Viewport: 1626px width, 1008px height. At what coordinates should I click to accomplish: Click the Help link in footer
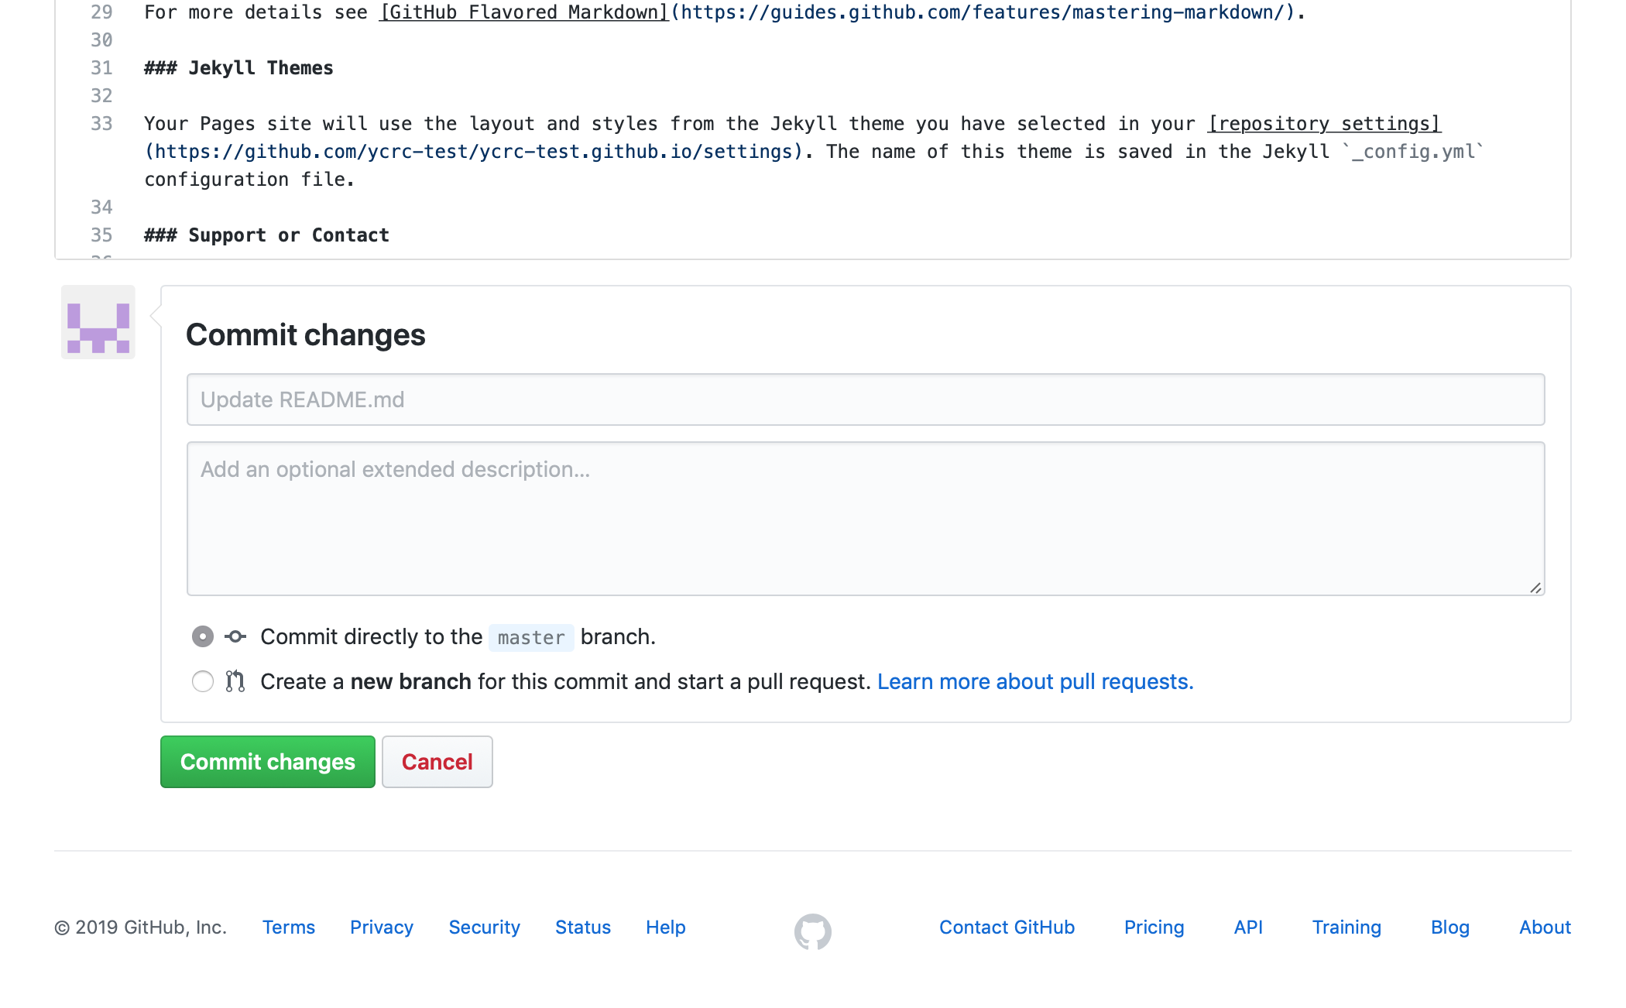(x=666, y=927)
